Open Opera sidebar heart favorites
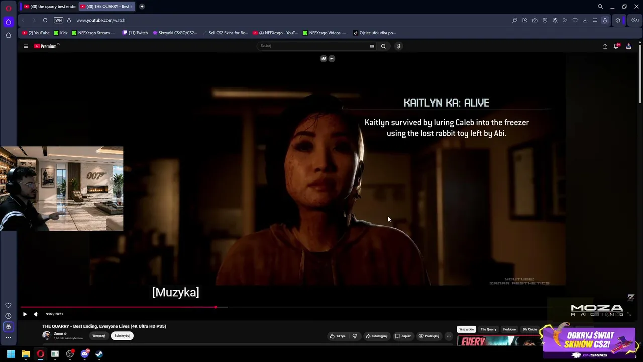Viewport: 643px width, 362px height. 8,305
